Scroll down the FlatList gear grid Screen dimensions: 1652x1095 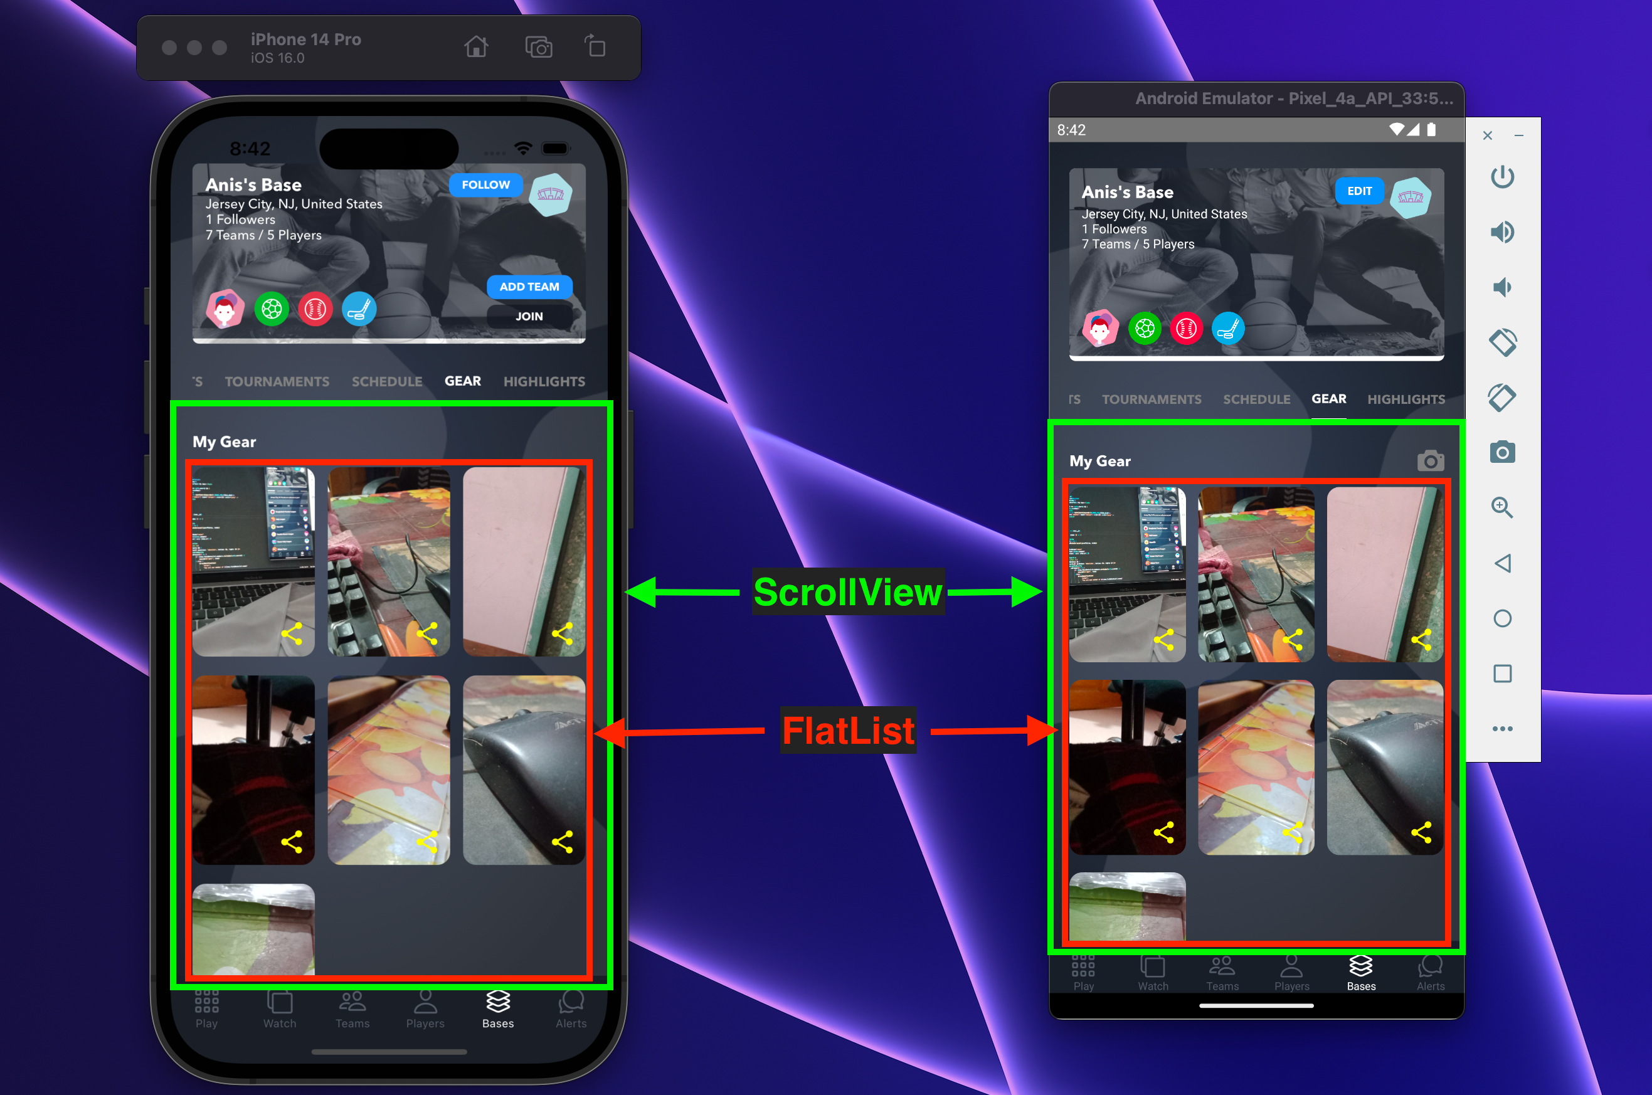(389, 721)
